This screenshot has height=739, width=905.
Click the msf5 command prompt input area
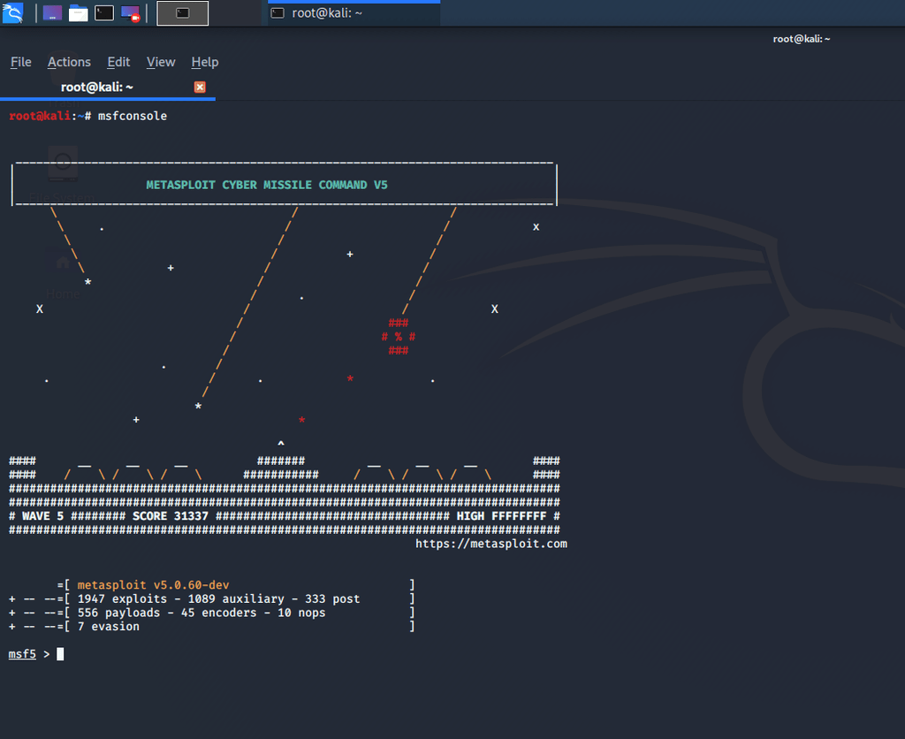tap(58, 653)
